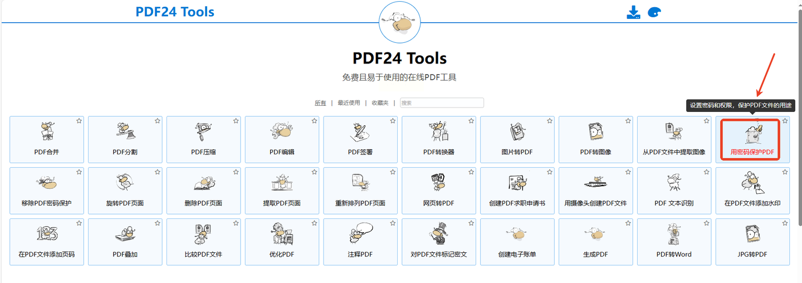Screen dimensions: 802x283
Task: Favorite PDF转Word with its star
Action: click(707, 223)
